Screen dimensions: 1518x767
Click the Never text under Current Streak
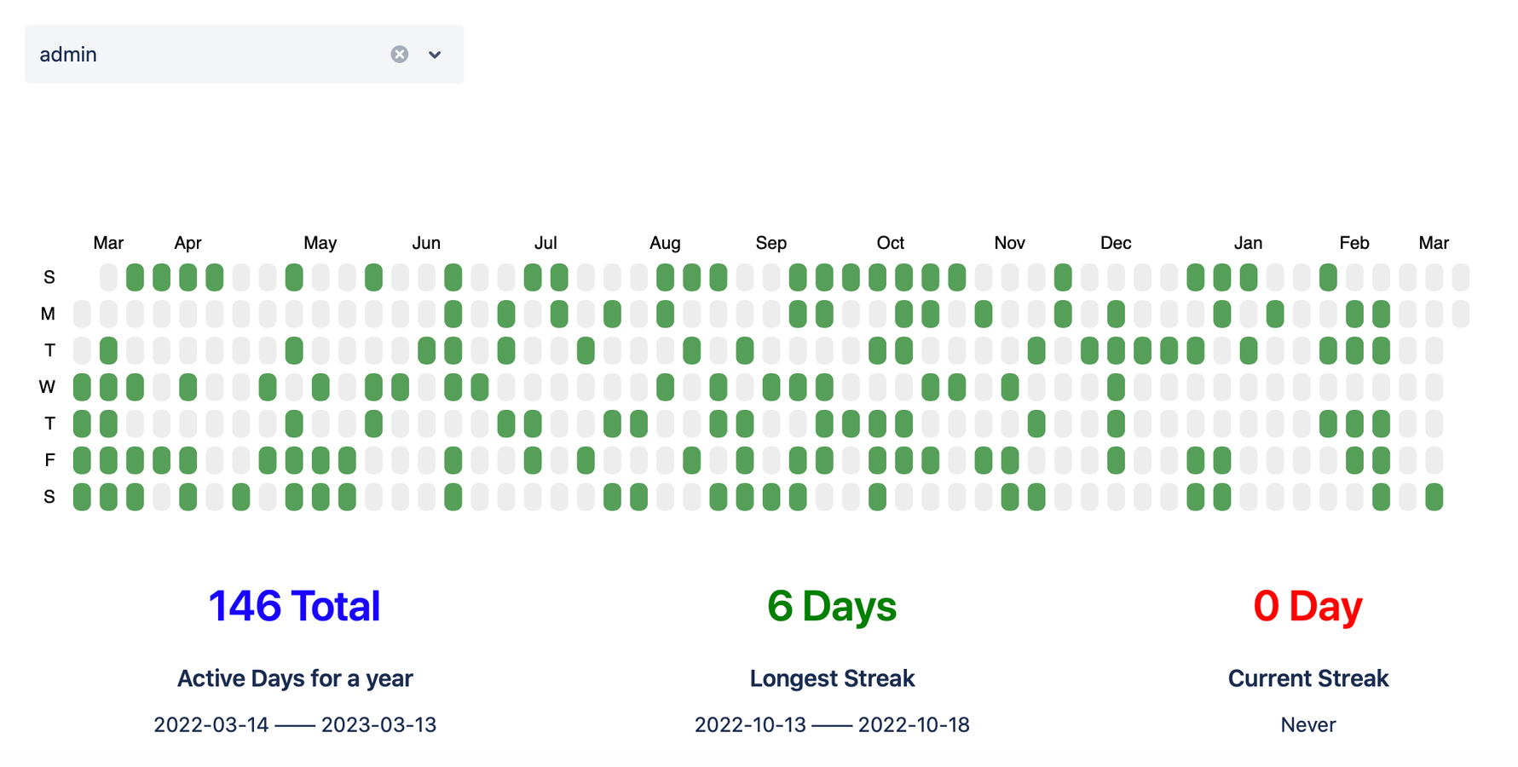click(x=1307, y=724)
